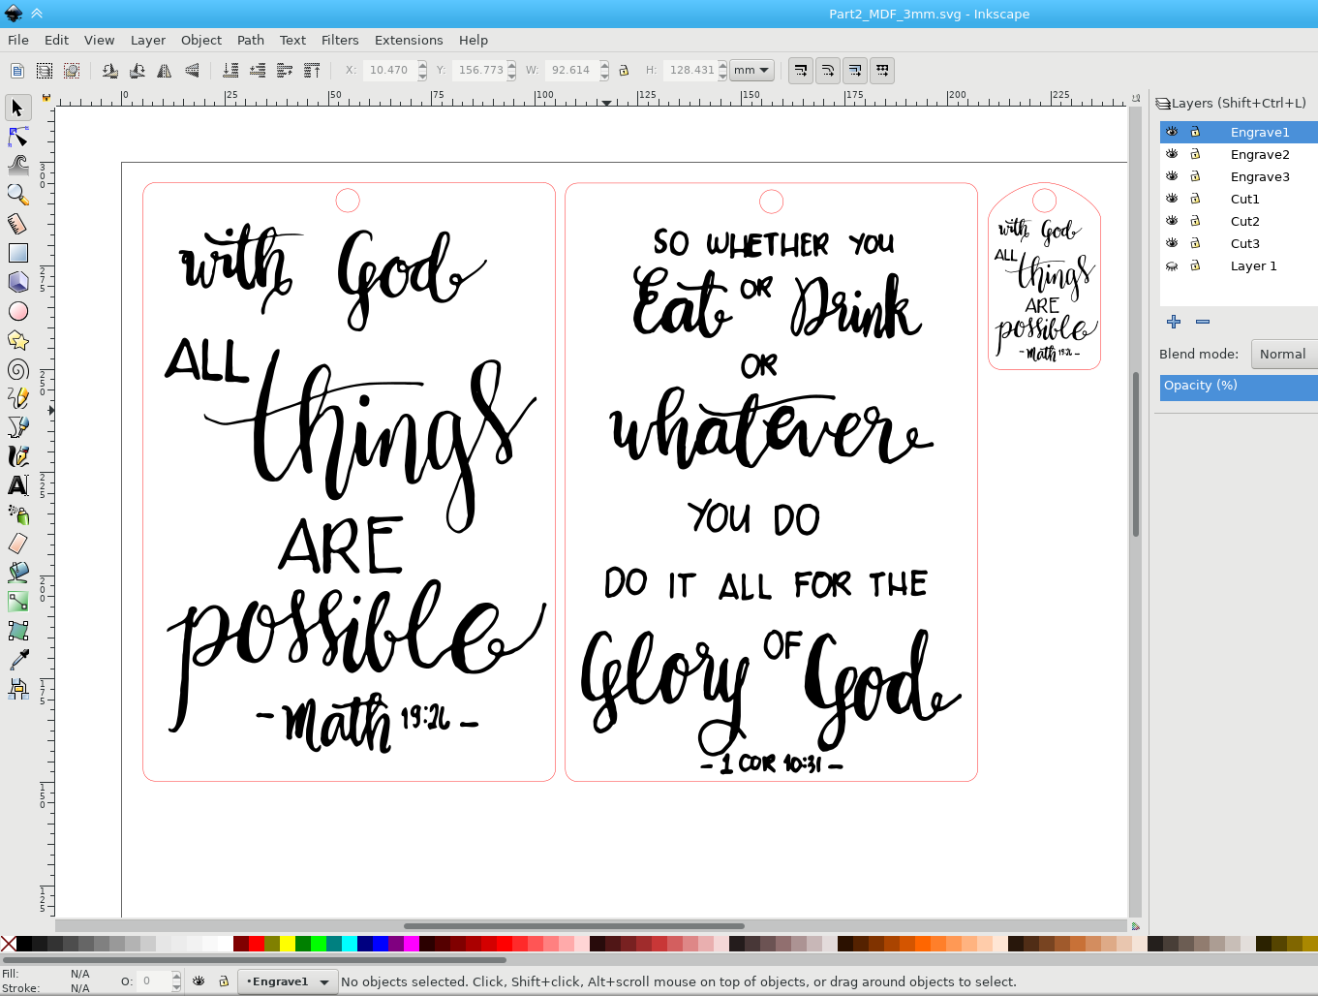Lock the Cut3 layer
This screenshot has height=996, width=1318.
tap(1195, 243)
